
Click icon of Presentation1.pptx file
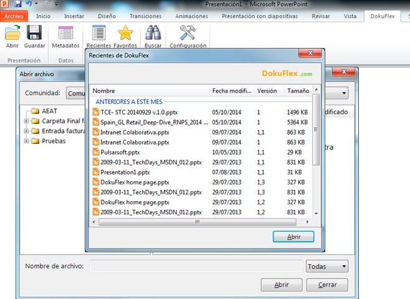[x=96, y=172]
